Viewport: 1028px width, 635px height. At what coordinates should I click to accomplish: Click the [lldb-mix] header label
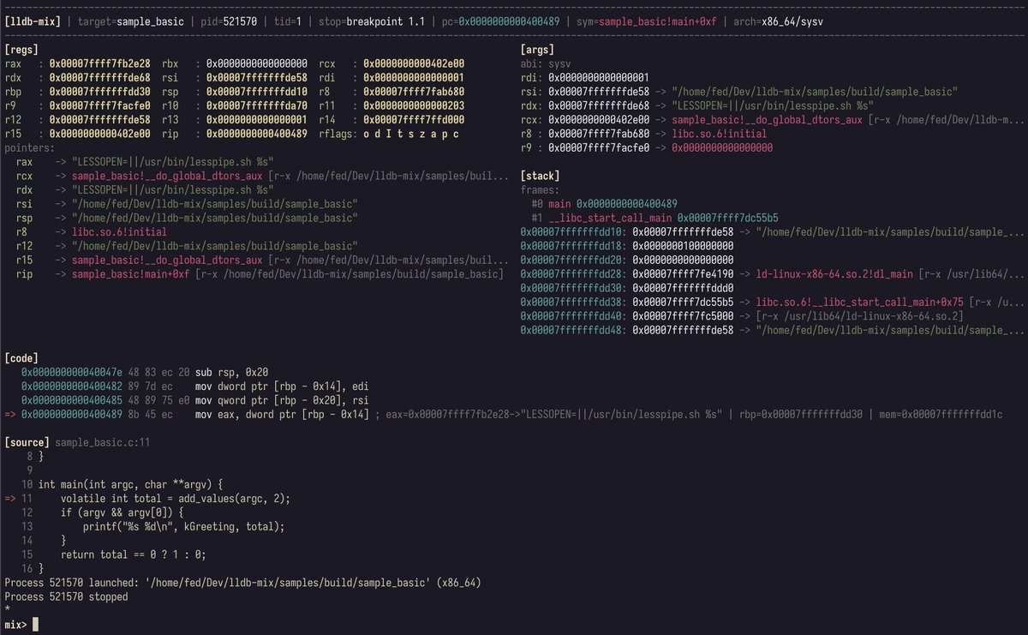[33, 21]
